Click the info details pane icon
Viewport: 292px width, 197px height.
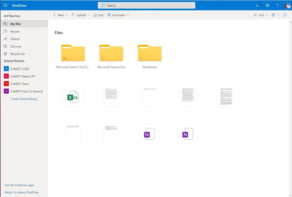285,15
